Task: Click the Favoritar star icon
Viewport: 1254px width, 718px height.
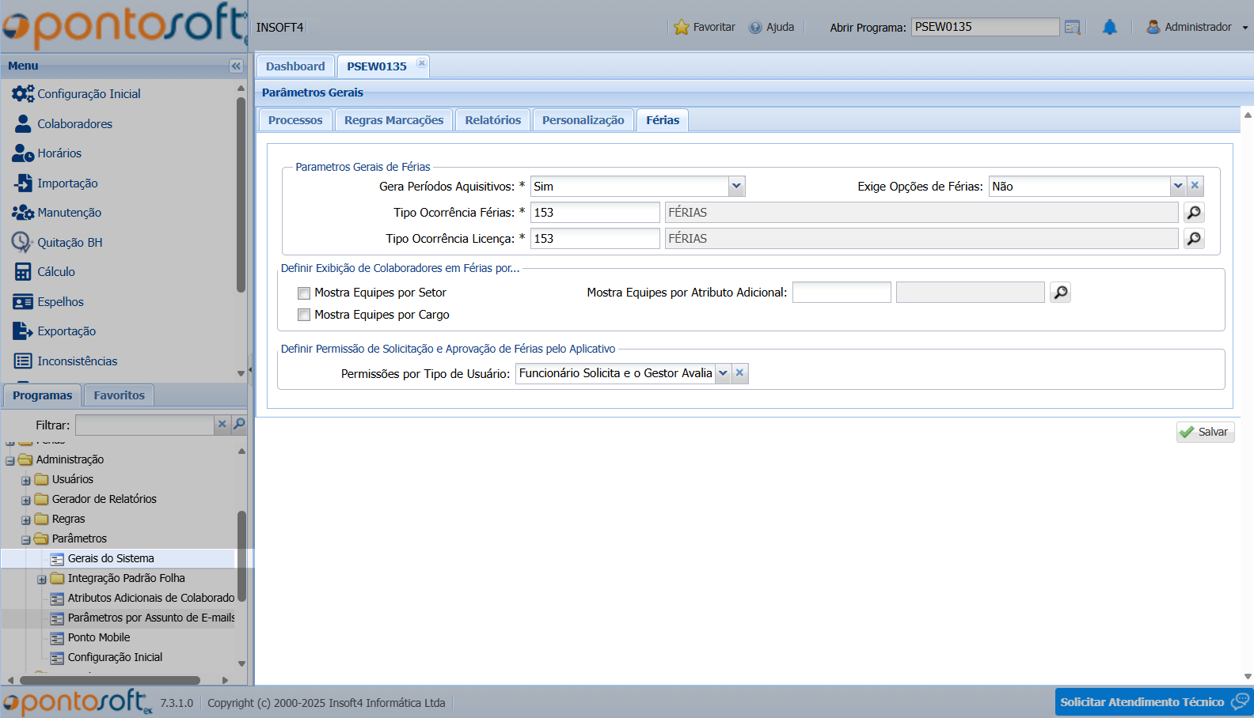Action: point(681,28)
